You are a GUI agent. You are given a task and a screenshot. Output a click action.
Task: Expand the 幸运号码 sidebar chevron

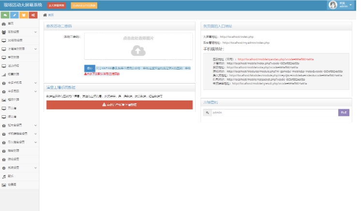click(x=35, y=91)
